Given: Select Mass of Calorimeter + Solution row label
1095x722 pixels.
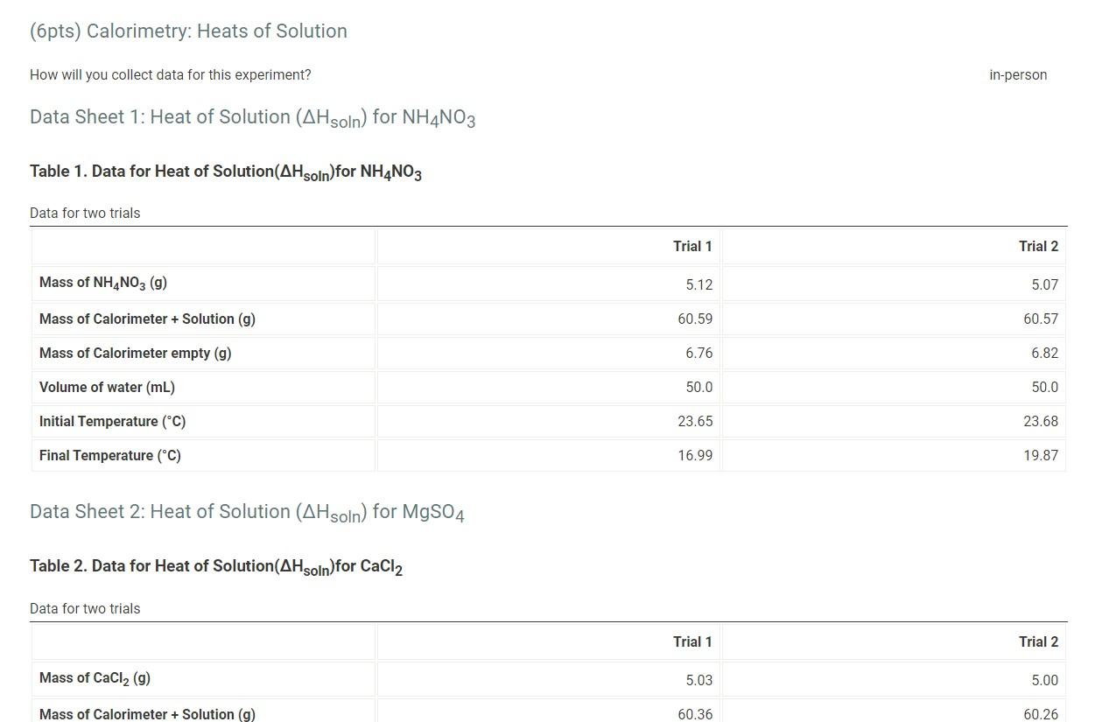Looking at the screenshot, I should pos(147,319).
